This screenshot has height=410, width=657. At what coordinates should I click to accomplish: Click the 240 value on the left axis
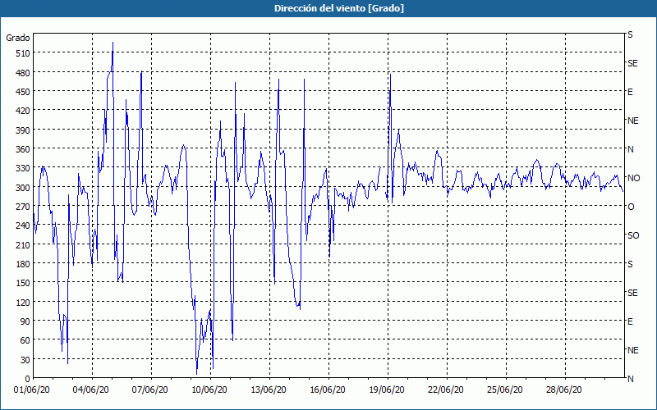click(23, 226)
